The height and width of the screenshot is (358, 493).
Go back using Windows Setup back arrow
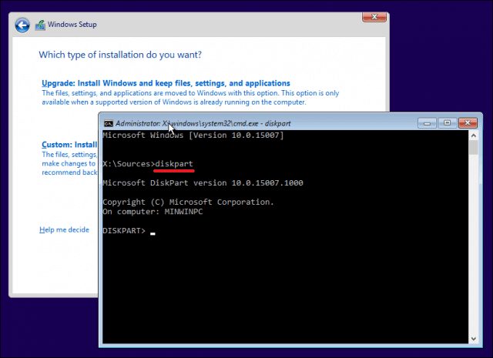(22, 25)
